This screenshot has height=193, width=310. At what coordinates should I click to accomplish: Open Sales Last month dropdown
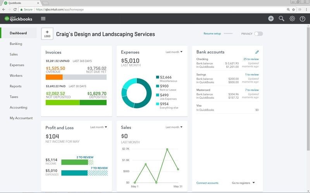pyautogui.click(x=174, y=127)
